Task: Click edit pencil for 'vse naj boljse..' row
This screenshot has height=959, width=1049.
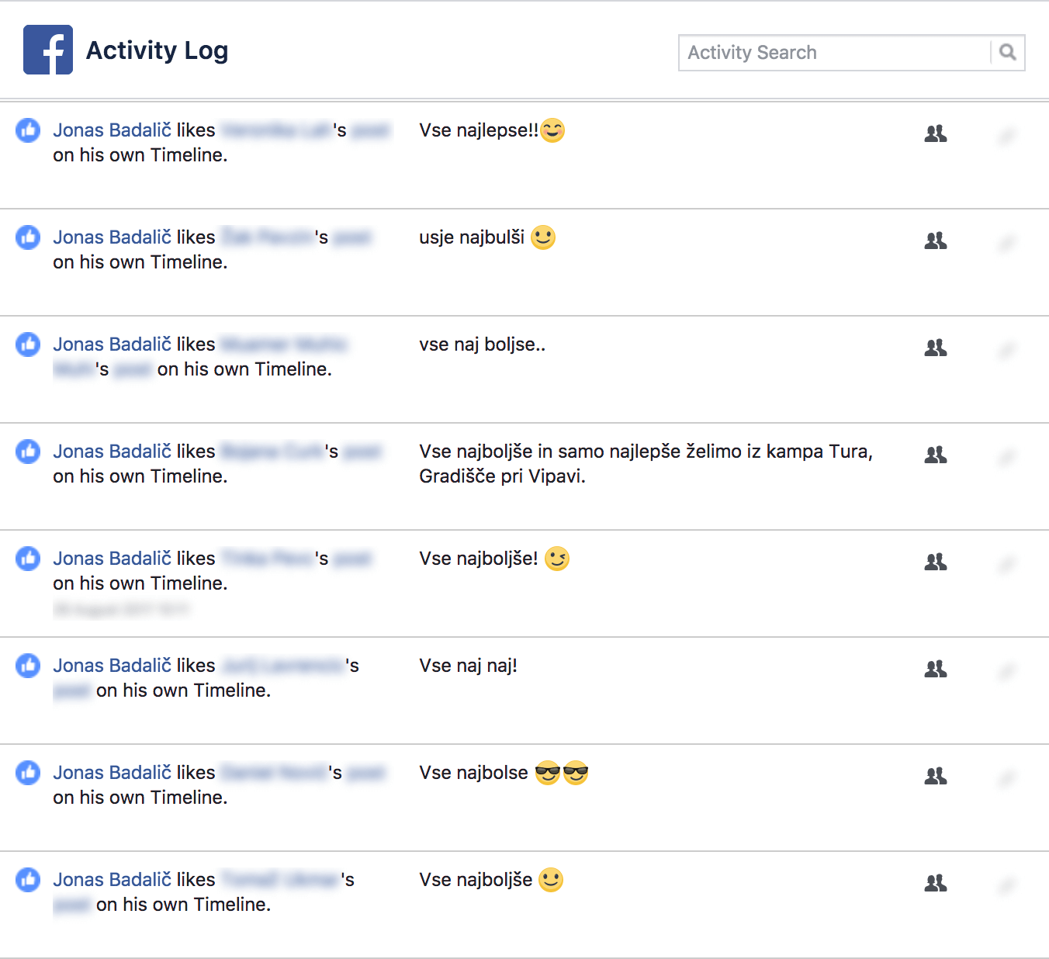Action: pos(1006,351)
